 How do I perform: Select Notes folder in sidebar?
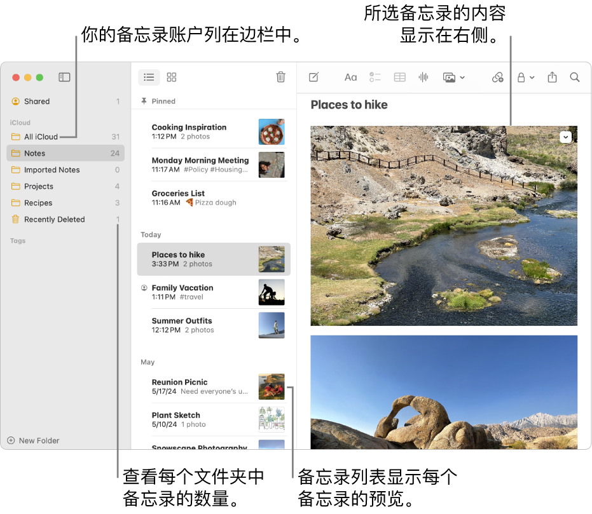click(65, 153)
